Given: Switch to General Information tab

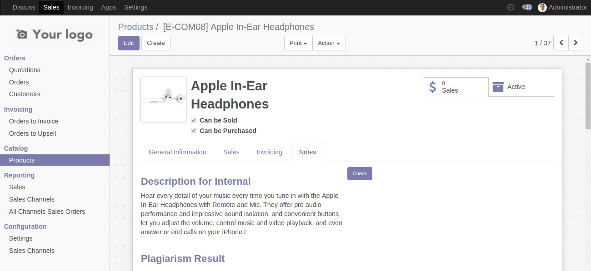Looking at the screenshot, I should pyautogui.click(x=177, y=152).
